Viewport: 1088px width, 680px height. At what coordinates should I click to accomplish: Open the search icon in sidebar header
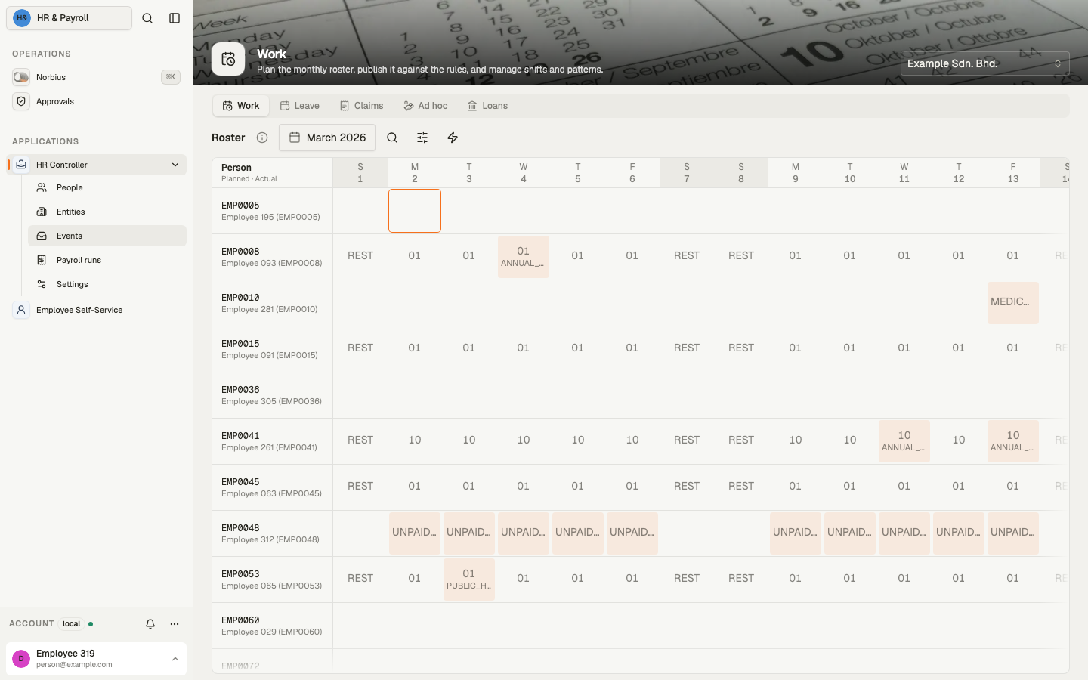click(x=147, y=18)
